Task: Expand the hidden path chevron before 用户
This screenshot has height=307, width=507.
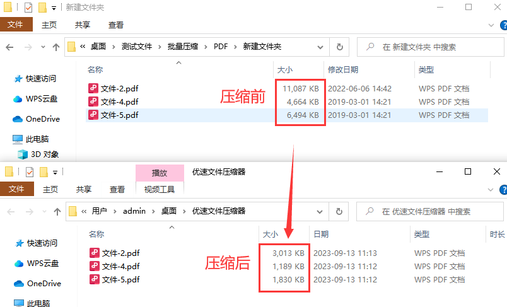Action: pyautogui.click(x=84, y=212)
